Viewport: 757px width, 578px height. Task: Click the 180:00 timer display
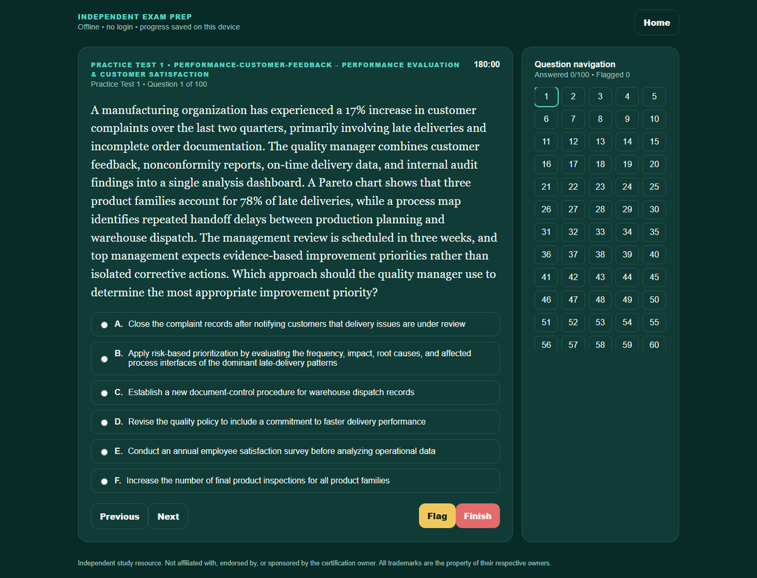(x=486, y=65)
